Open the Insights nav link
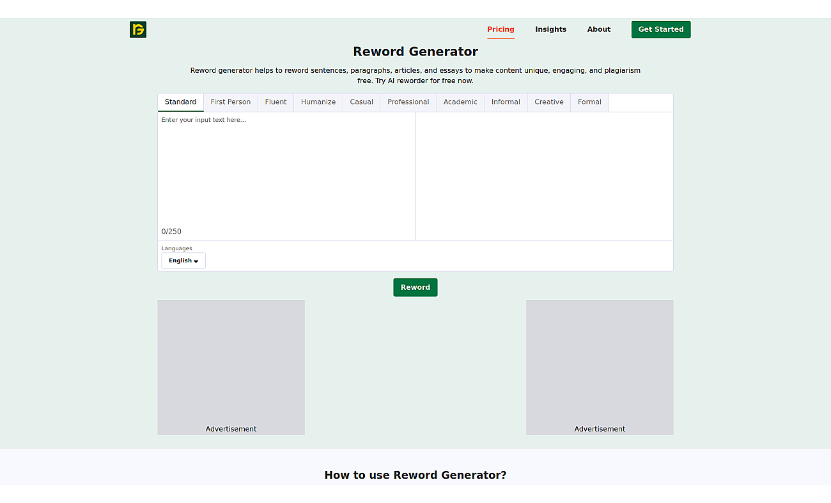Viewport: 831px width, 503px height. click(550, 29)
